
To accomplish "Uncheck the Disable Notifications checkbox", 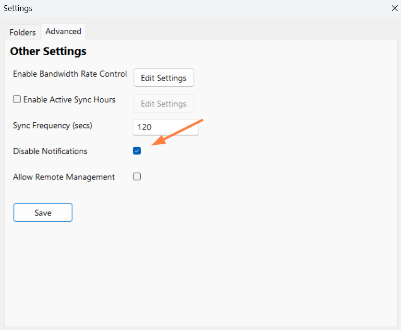I will tap(137, 151).
